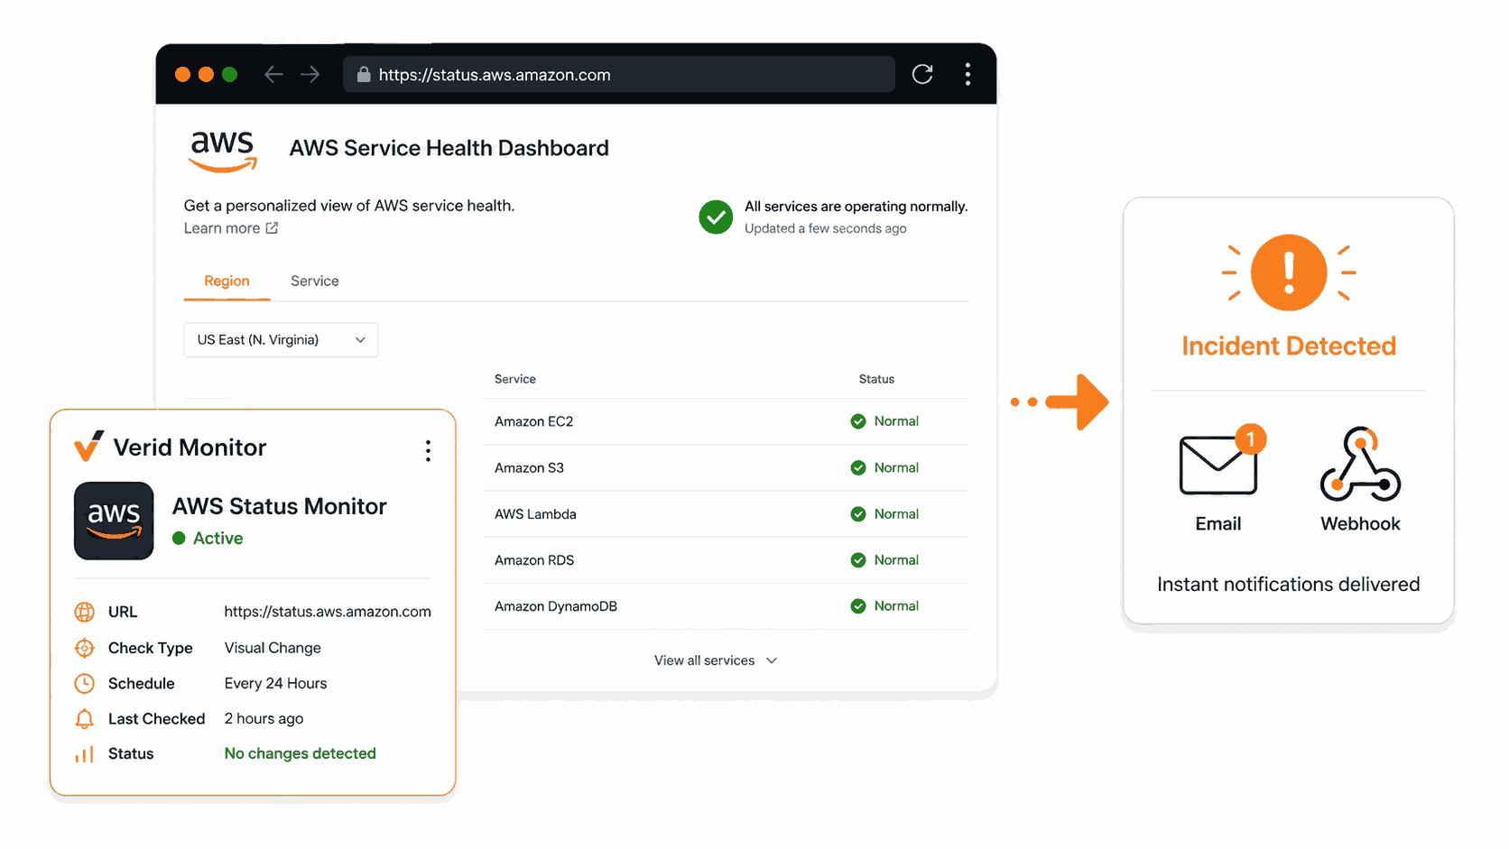Click the Amazon EC2 status check icon

click(858, 421)
